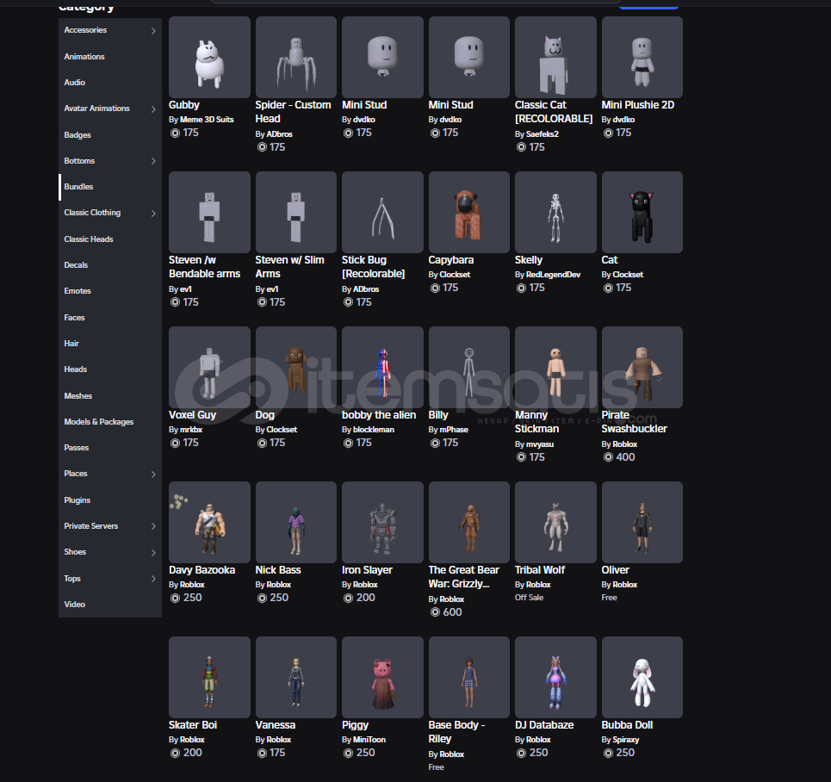The width and height of the screenshot is (831, 782).
Task: Open the Dog bundle thumbnail
Action: [x=295, y=368]
